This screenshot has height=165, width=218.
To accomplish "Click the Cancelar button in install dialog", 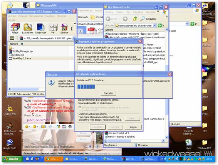I will pyautogui.click(x=108, y=93).
